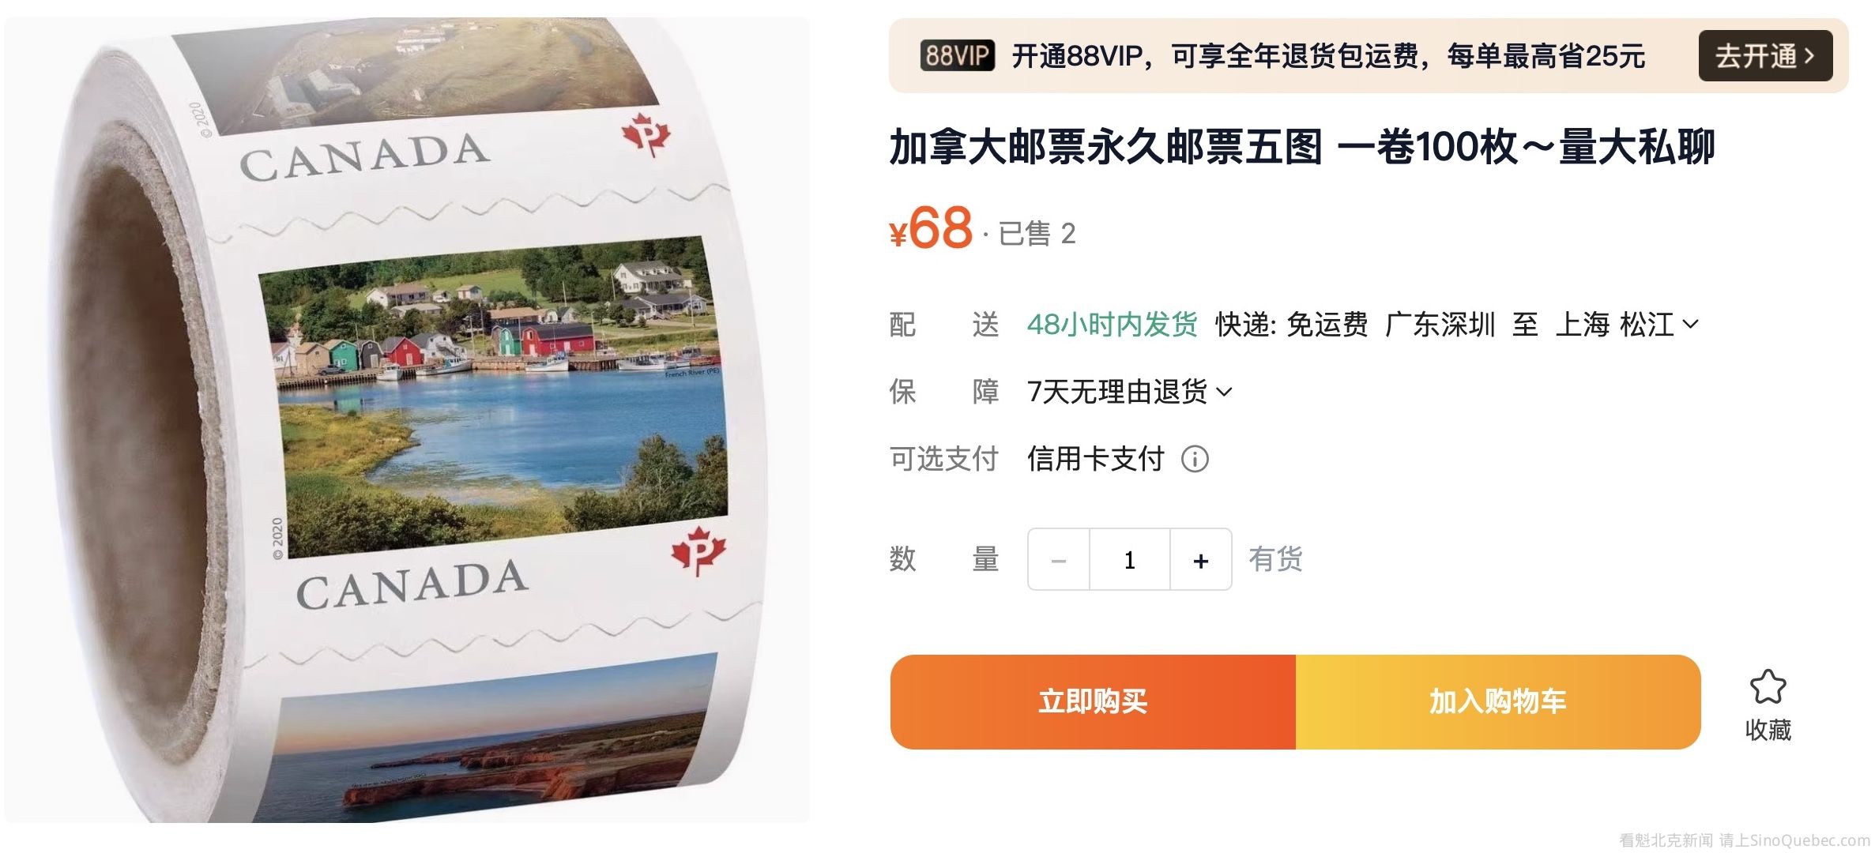Image resolution: width=1875 pixels, height=853 pixels.
Task: Decrease quantity with minus button
Action: 1059,560
